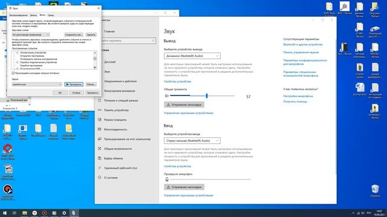
Task: Open Настройка микрофона link
Action: coord(298,96)
